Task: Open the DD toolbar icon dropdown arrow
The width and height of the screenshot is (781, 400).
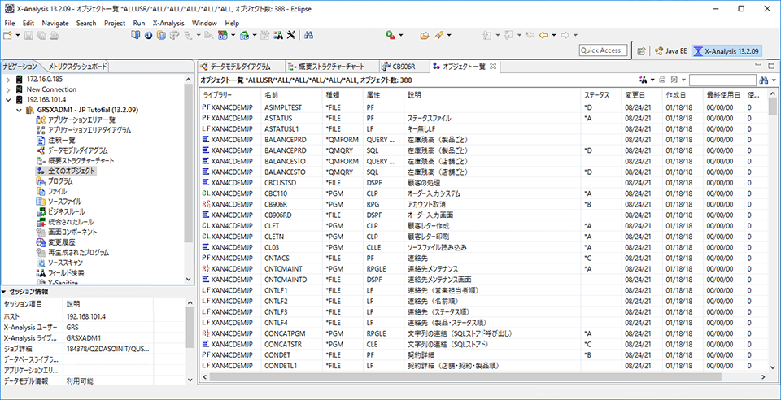Action: click(x=233, y=35)
